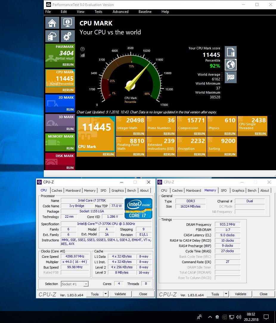Rerun the Sorting test
The height and width of the screenshot is (323, 276).
(230, 154)
